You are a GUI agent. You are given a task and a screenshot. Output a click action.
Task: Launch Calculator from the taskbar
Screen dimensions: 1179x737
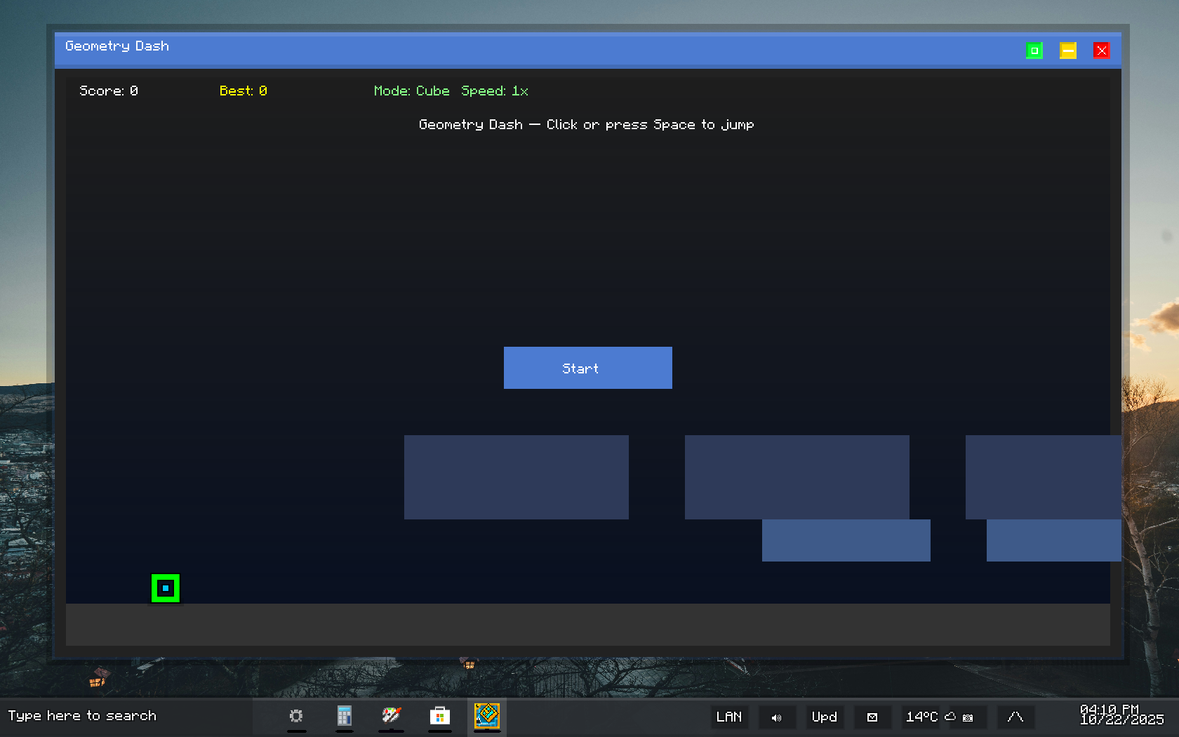[344, 717]
